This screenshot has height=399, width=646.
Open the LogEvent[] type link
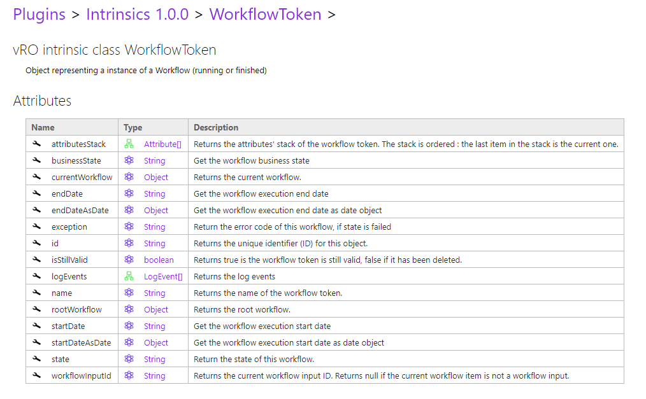click(163, 276)
